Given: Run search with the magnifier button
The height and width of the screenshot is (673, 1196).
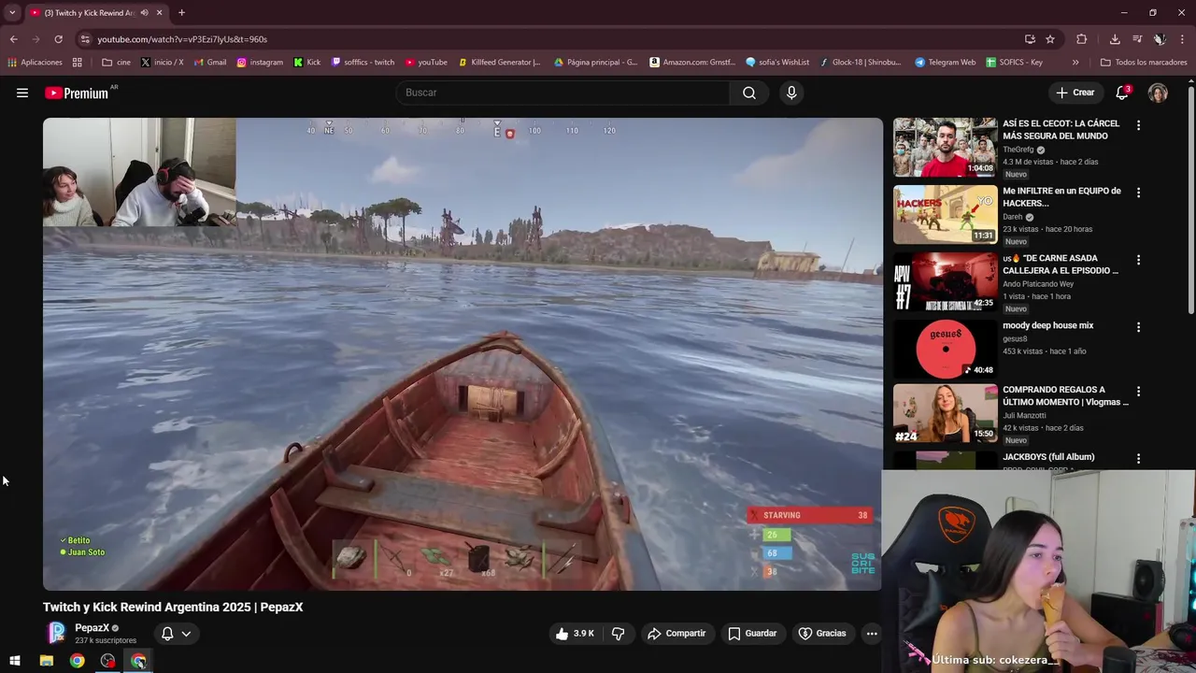Looking at the screenshot, I should coord(749,93).
